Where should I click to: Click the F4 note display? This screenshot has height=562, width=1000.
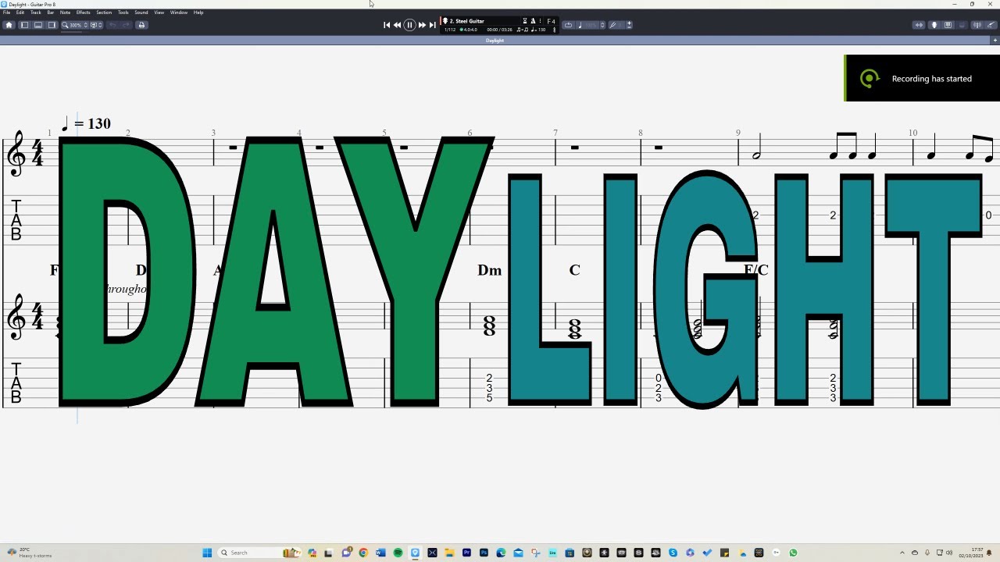click(551, 21)
